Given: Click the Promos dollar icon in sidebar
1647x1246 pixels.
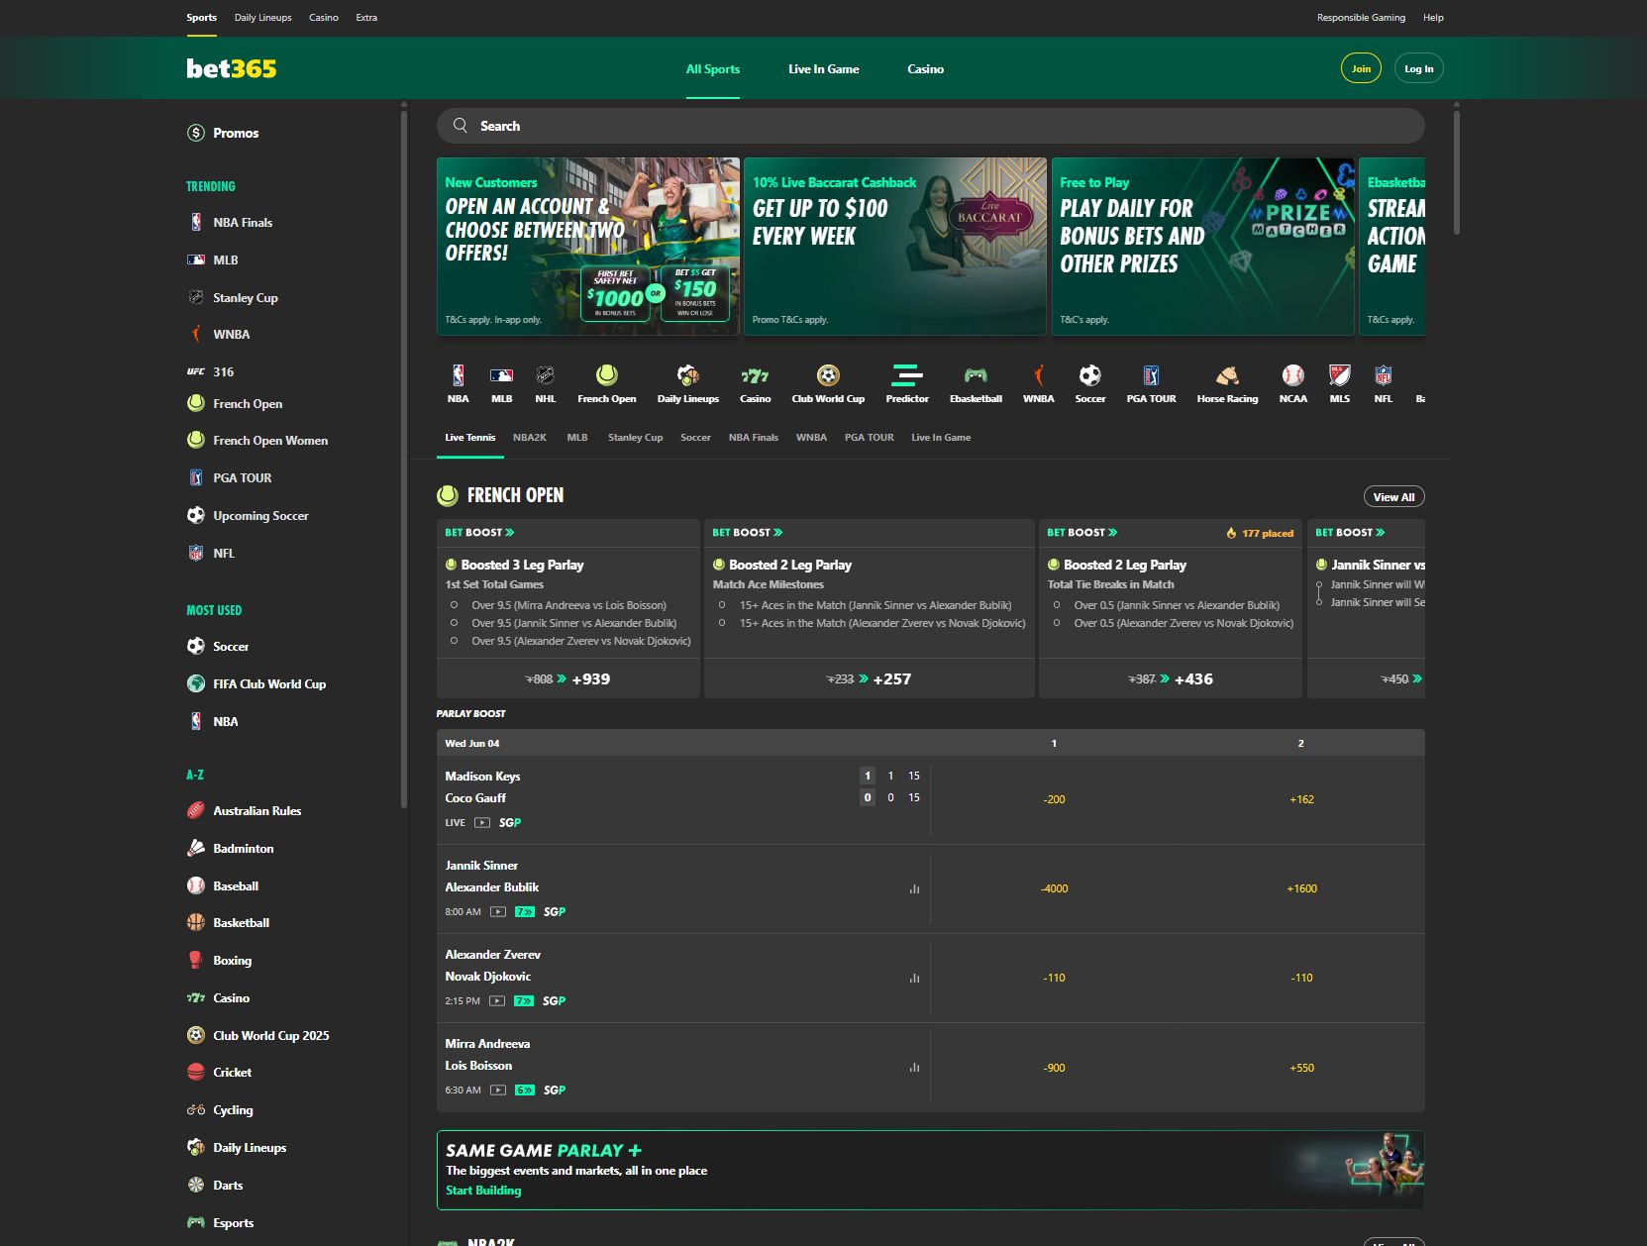Looking at the screenshot, I should [196, 132].
